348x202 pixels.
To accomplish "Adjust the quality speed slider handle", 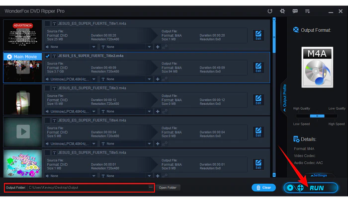I will (317, 116).
